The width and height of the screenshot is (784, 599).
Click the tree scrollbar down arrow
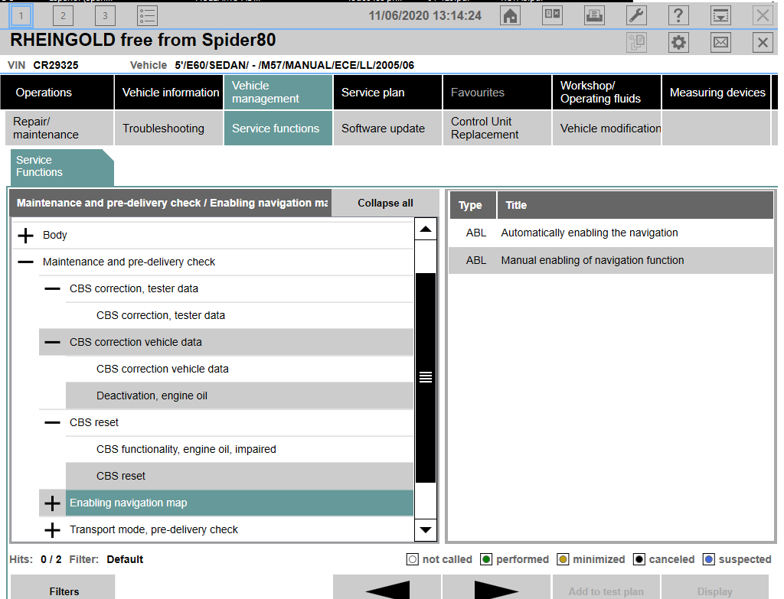point(426,530)
